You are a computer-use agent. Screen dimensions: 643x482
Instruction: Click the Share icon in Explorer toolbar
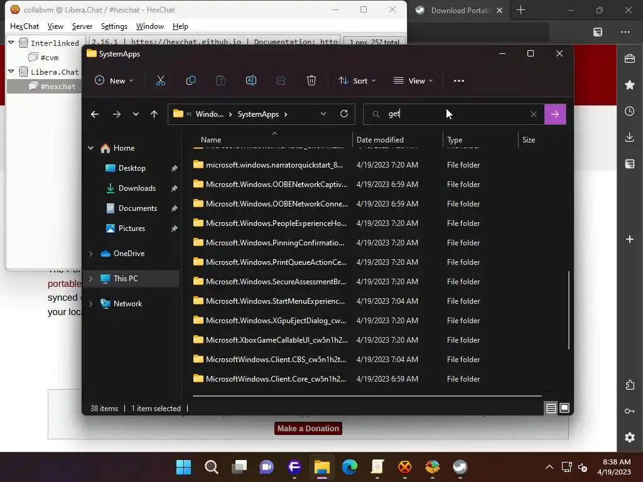[x=281, y=81]
